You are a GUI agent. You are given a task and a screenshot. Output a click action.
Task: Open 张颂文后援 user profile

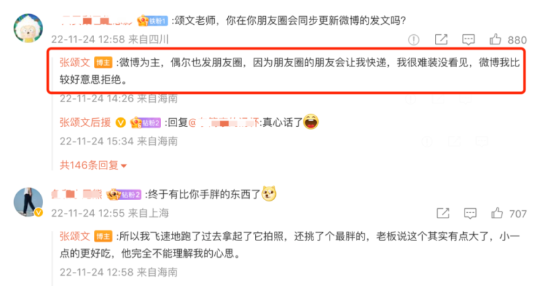click(85, 122)
